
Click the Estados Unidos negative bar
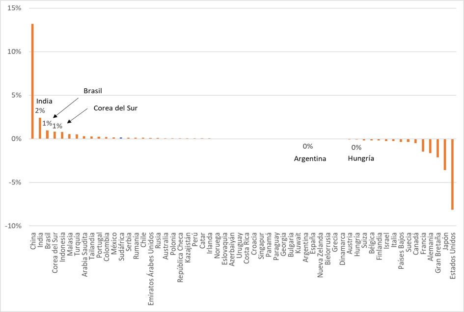(x=452, y=174)
